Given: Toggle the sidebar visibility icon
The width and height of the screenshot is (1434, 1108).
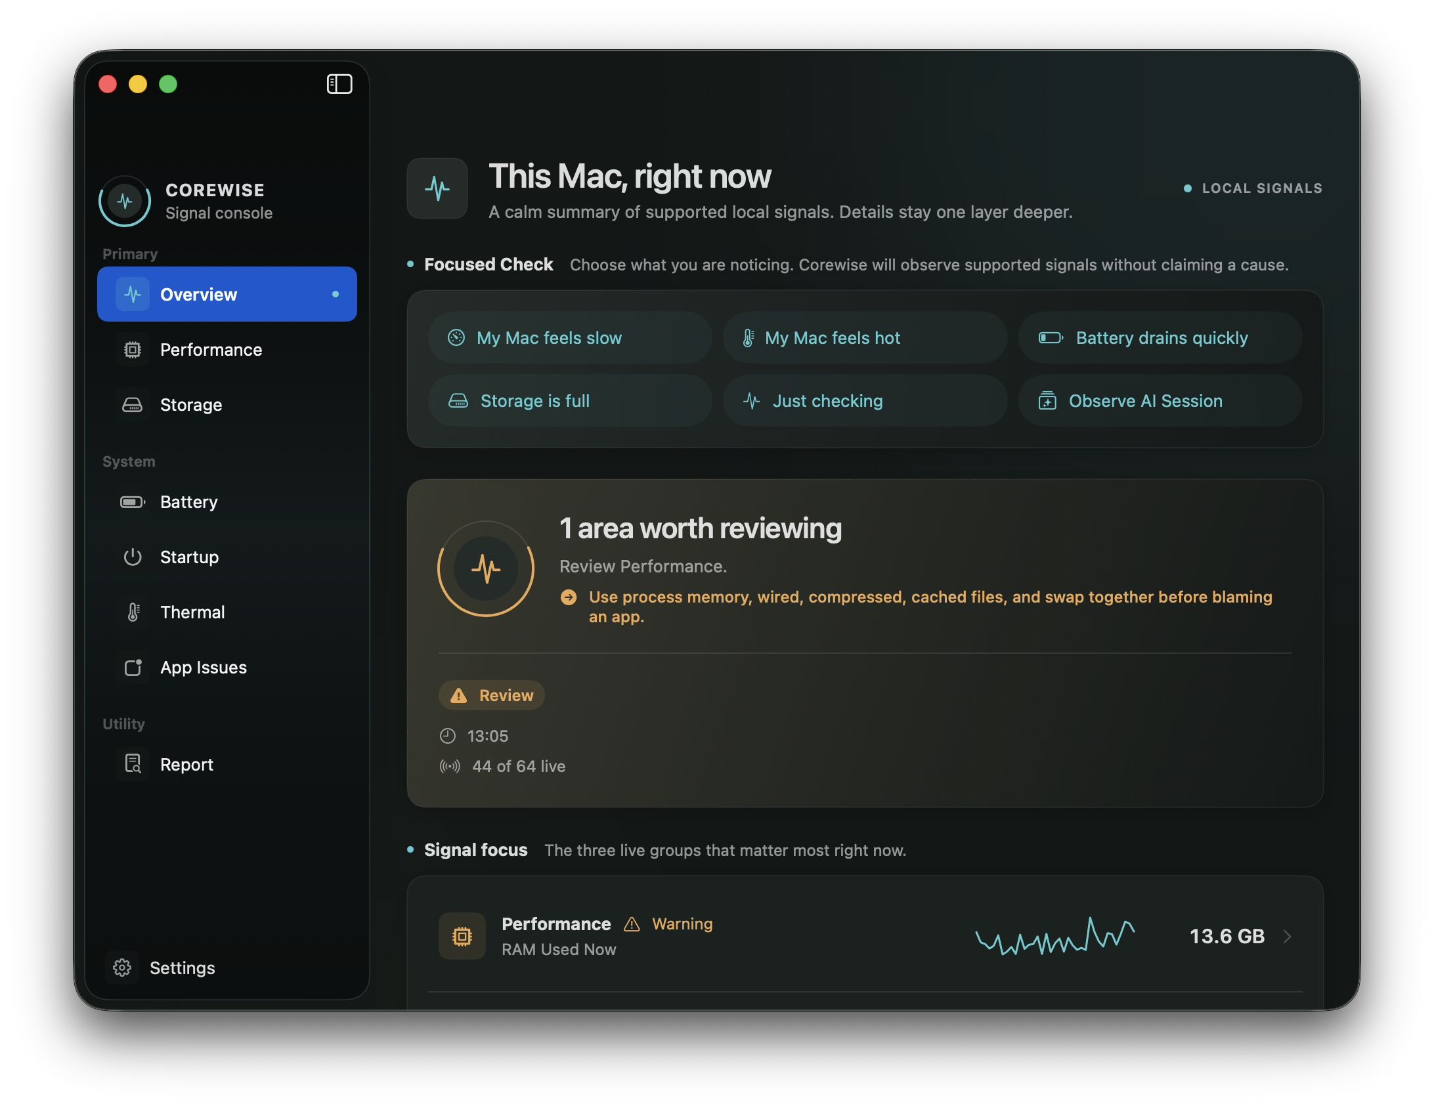Looking at the screenshot, I should pos(339,84).
